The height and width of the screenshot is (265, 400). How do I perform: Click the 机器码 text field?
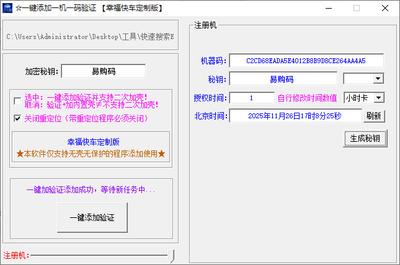click(306, 61)
